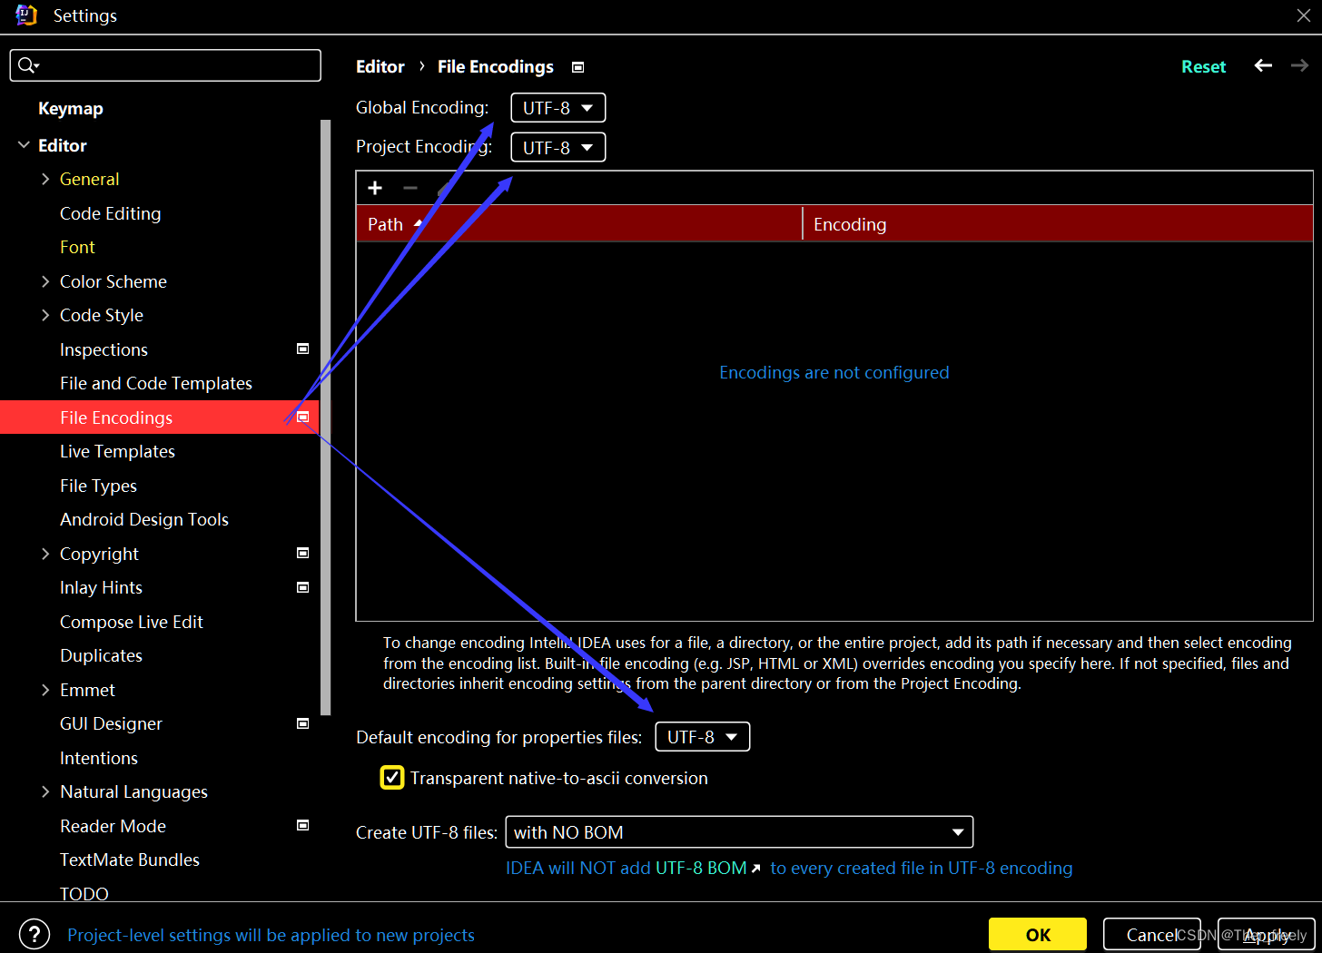This screenshot has width=1322, height=953.
Task: Open the Project Encoding dropdown
Action: point(557,147)
